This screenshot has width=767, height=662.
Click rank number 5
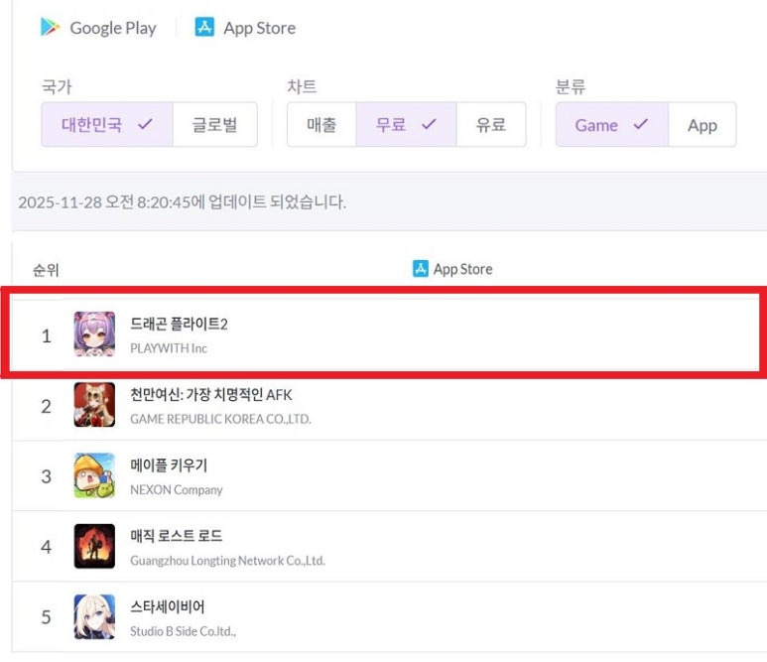(x=46, y=617)
